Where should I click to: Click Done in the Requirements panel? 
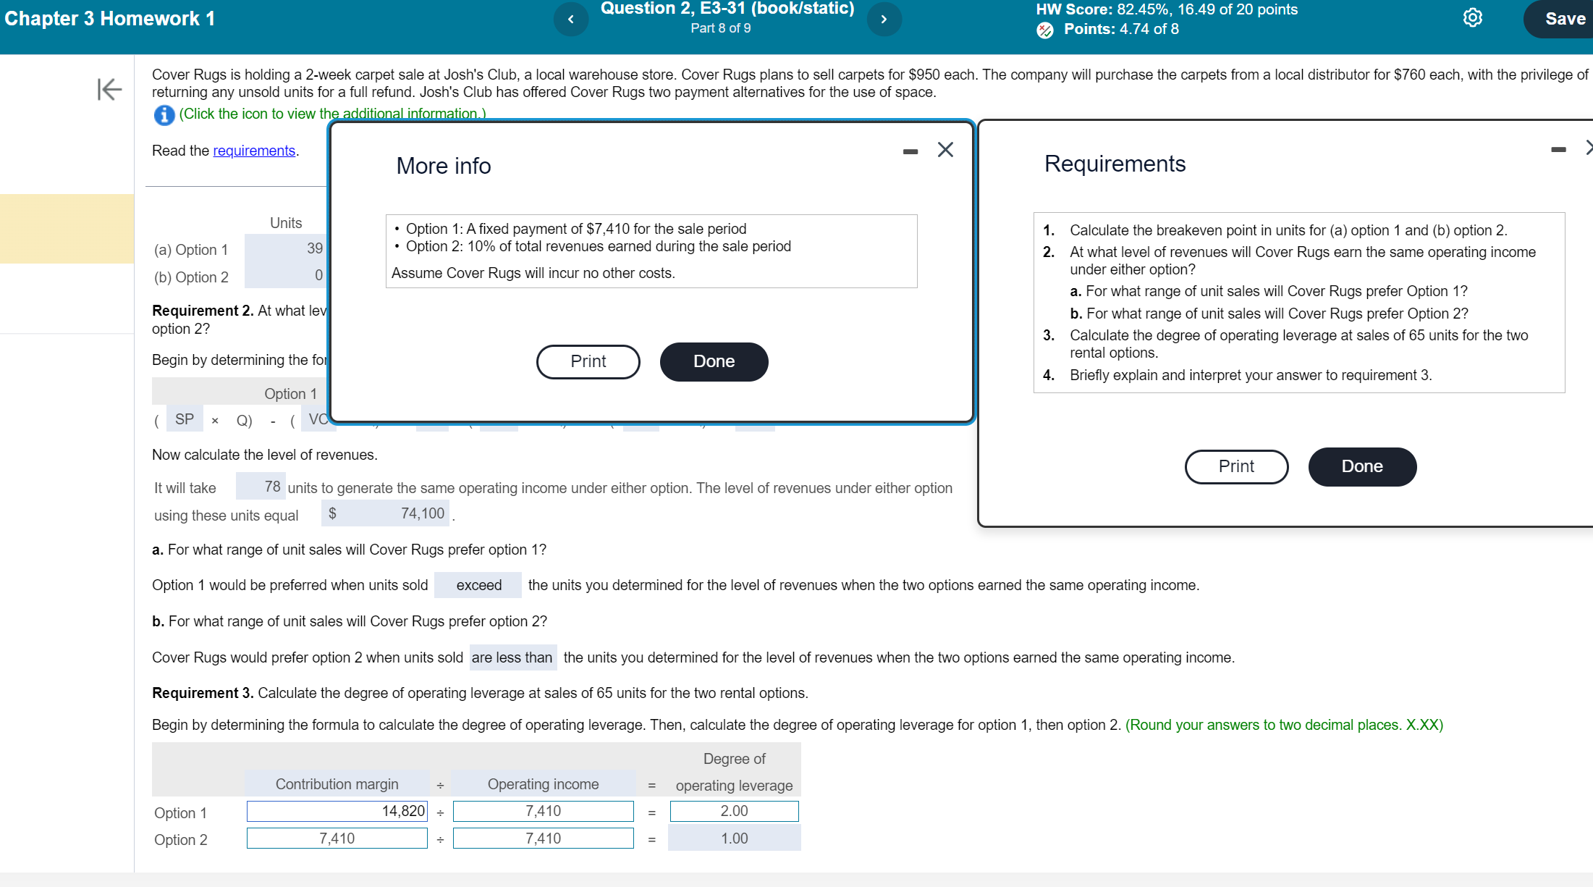[1361, 466]
